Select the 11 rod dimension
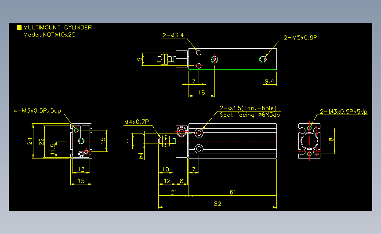Viewport: 381px width, 234px height. click(x=129, y=140)
